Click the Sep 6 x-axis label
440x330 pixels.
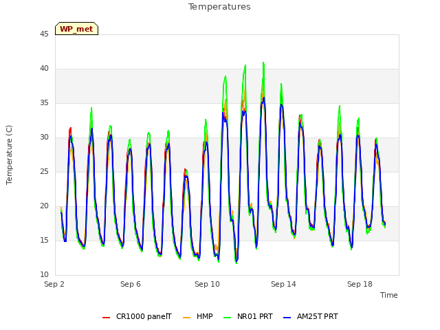click(x=131, y=284)
